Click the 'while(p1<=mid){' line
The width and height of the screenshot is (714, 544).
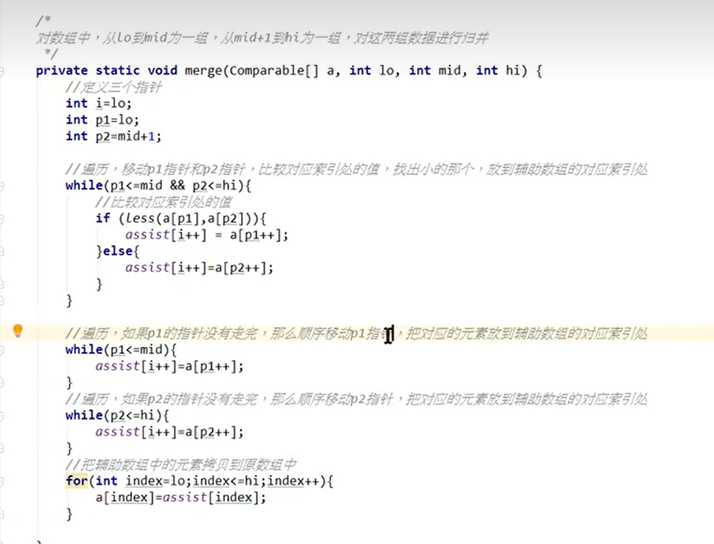tap(121, 349)
